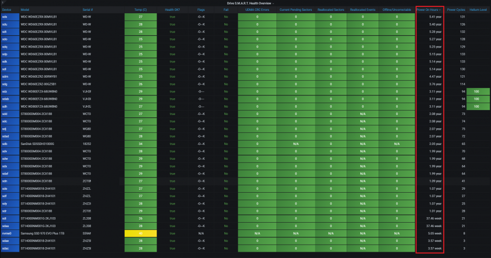Image resolution: width=491 pixels, height=258 pixels.
Task: Select the power cycles value 8
Action: [464, 233]
